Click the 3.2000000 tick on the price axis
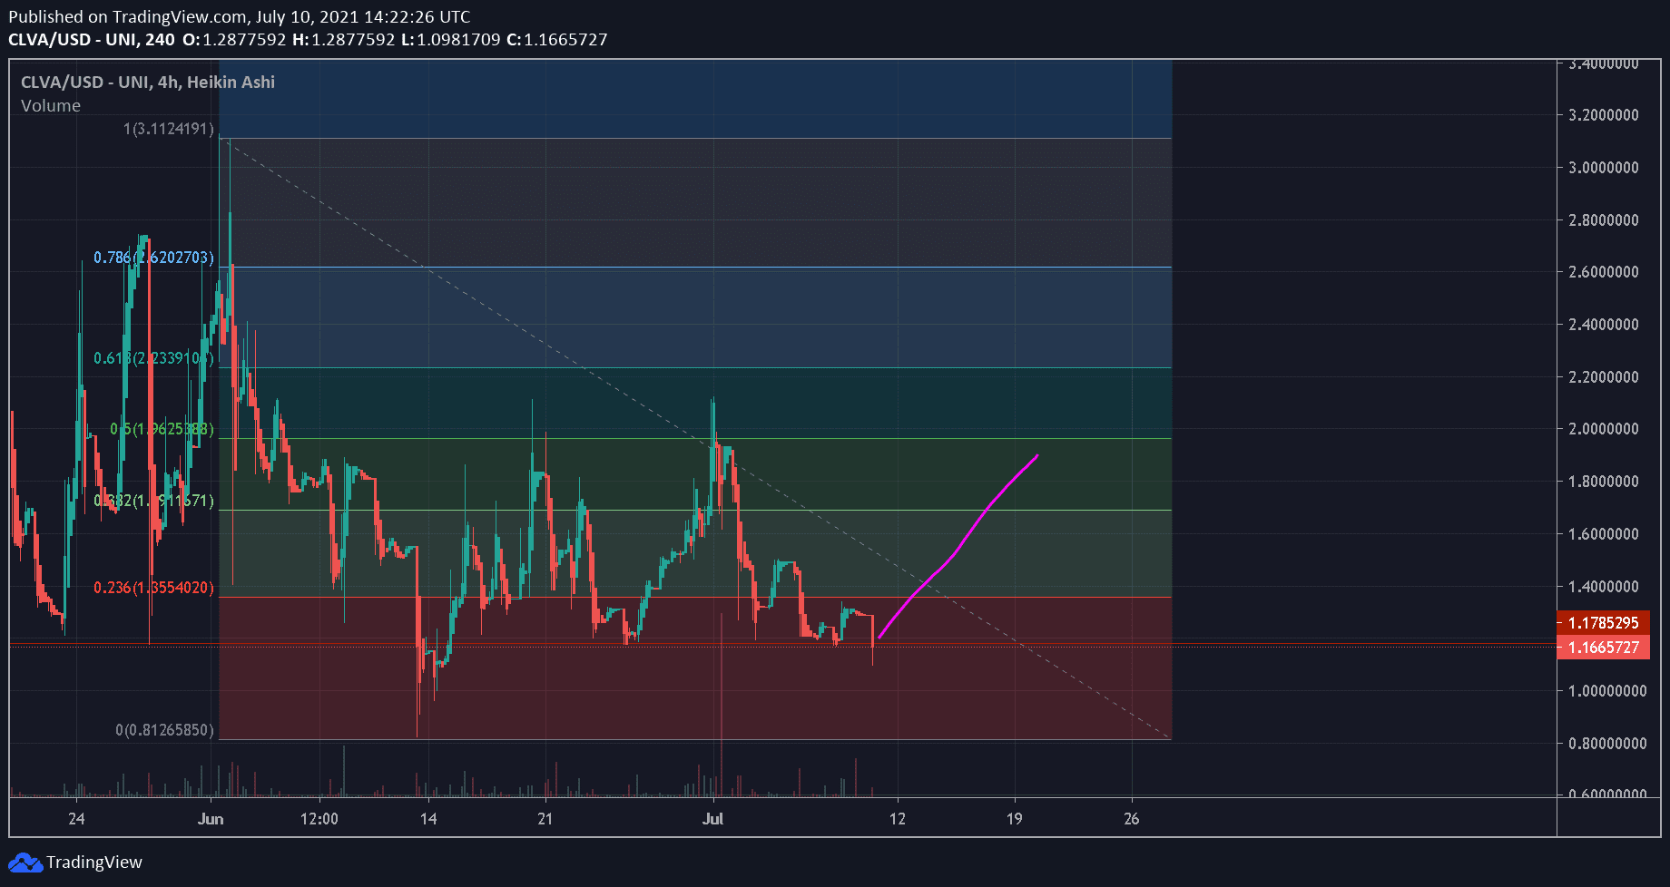The height and width of the screenshot is (887, 1670). click(1603, 115)
